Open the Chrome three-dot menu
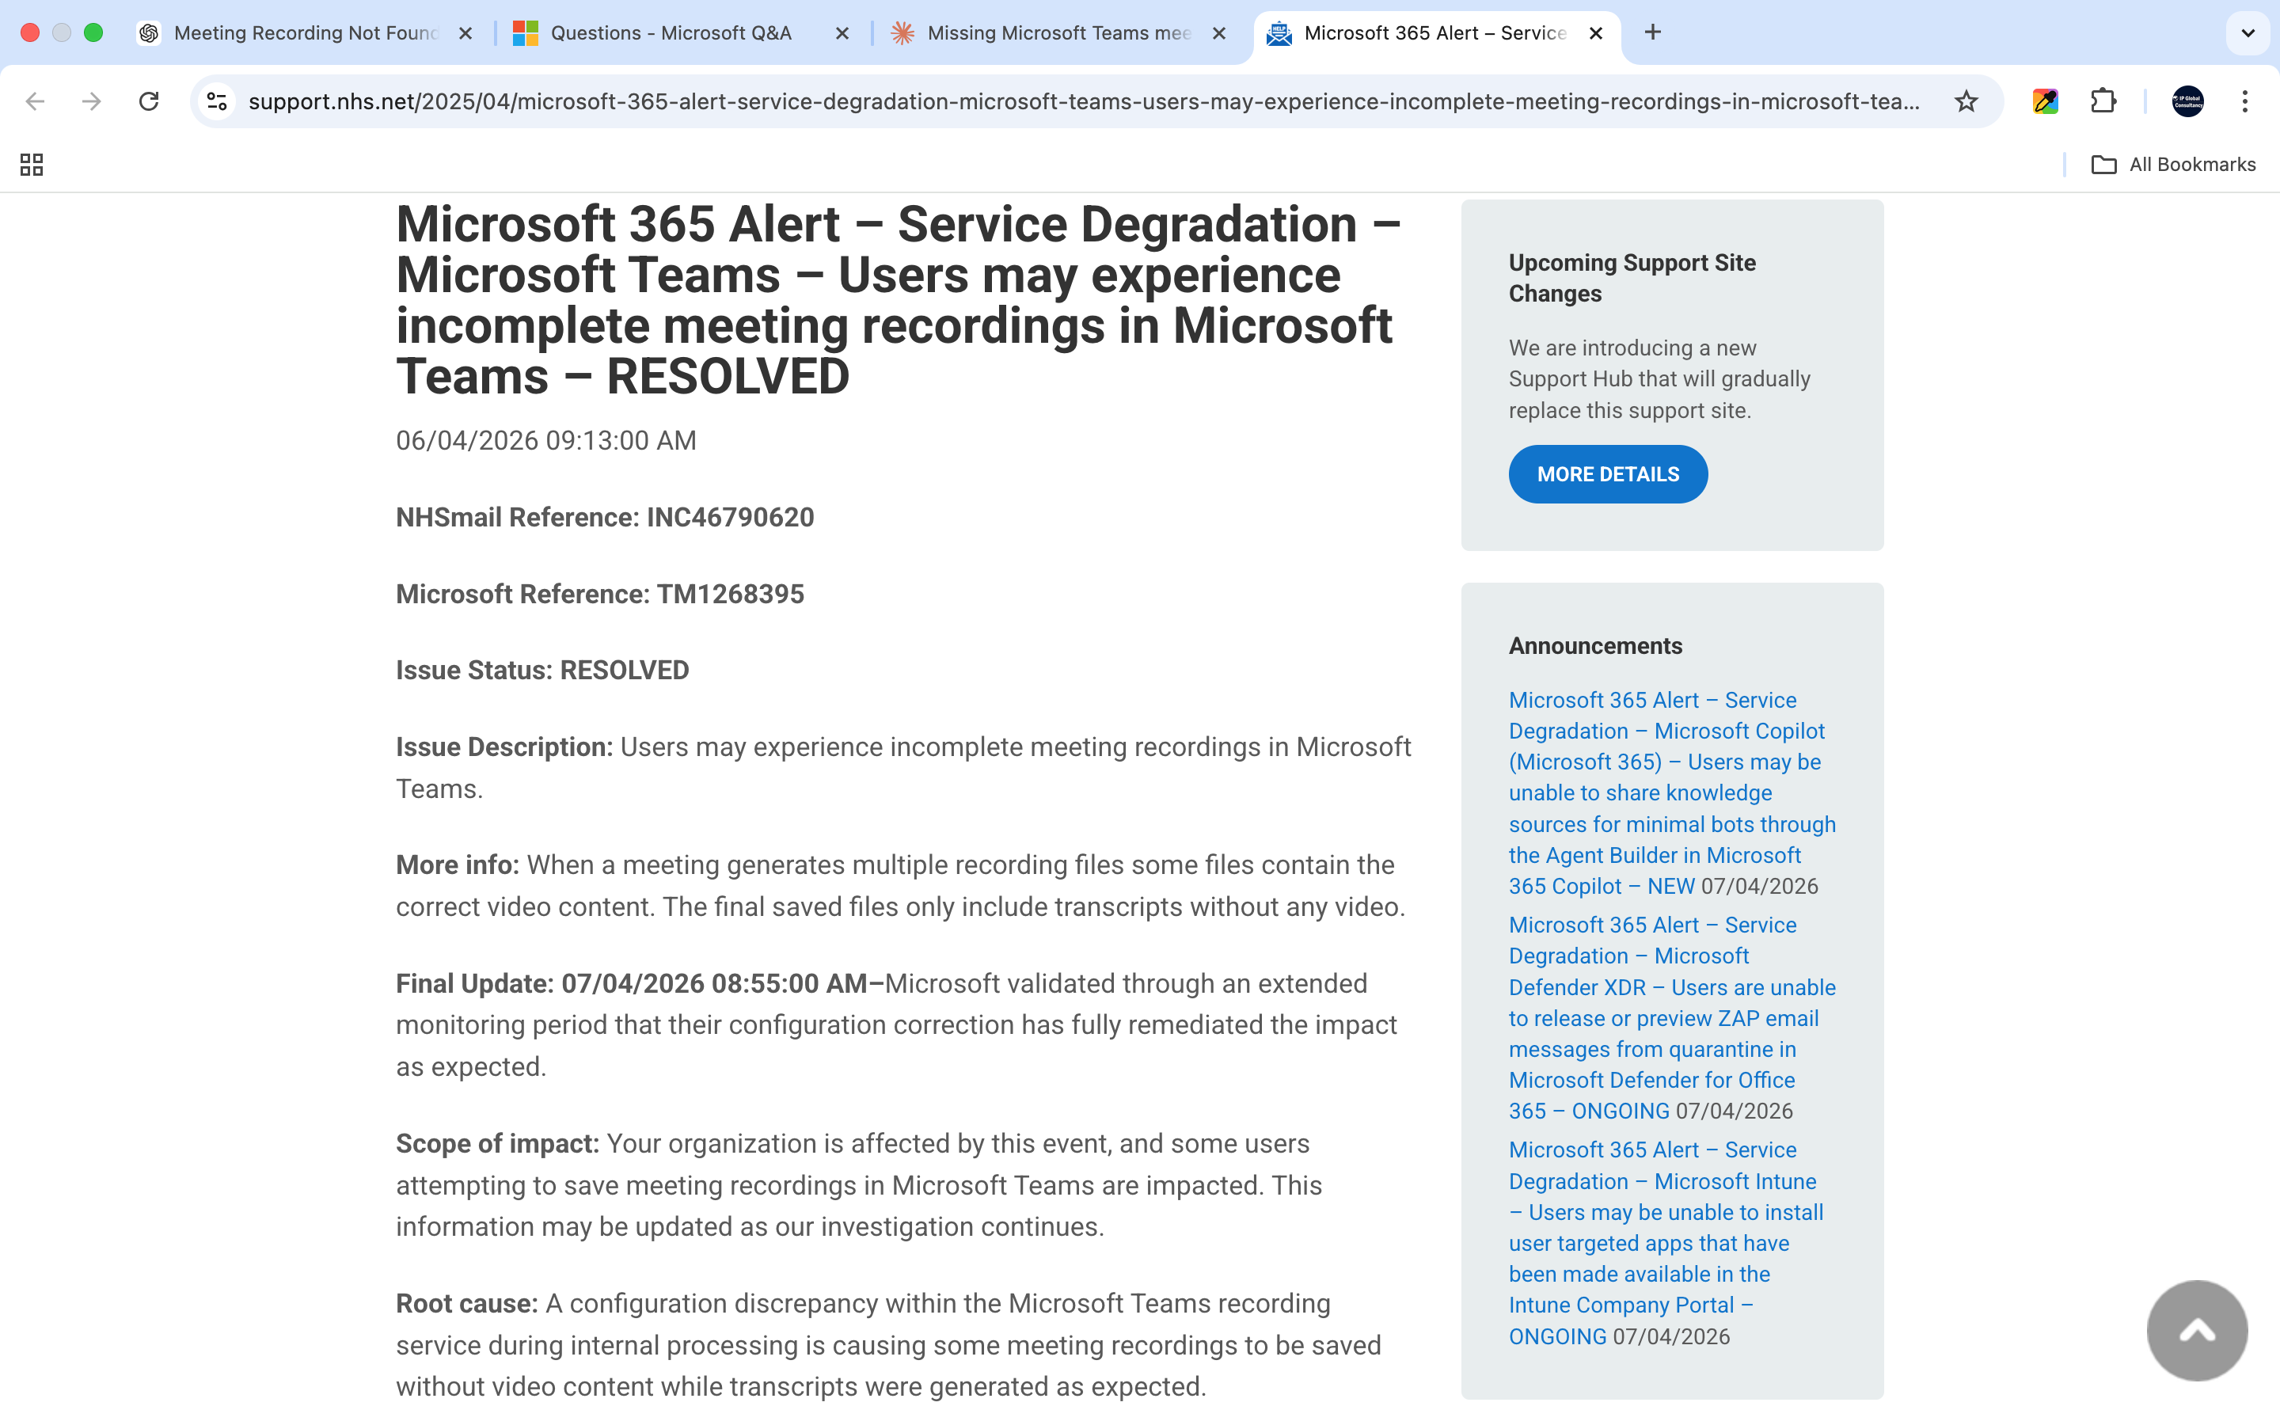 click(2245, 101)
